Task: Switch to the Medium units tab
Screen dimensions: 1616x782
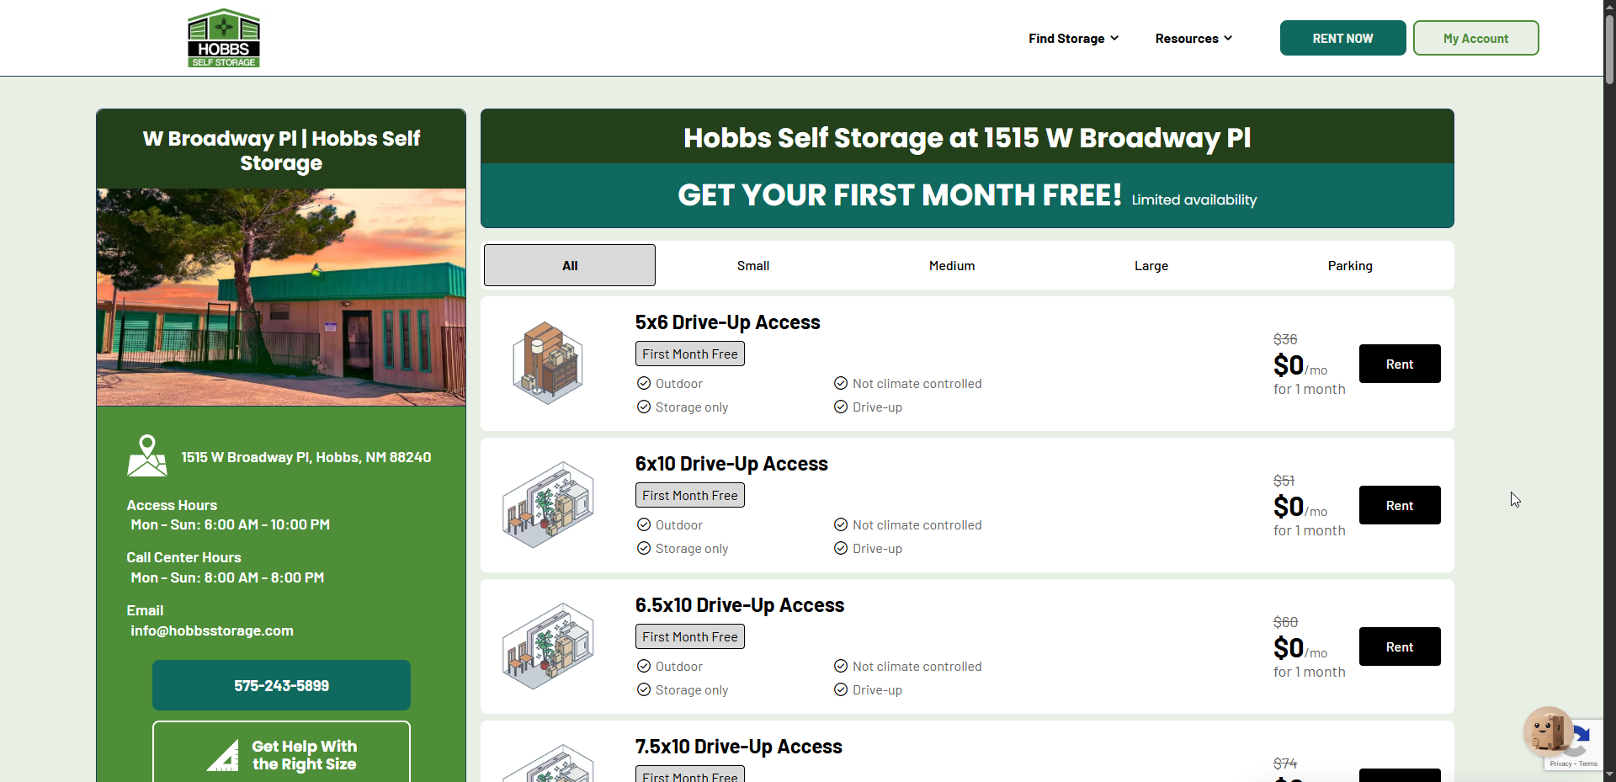Action: click(952, 266)
